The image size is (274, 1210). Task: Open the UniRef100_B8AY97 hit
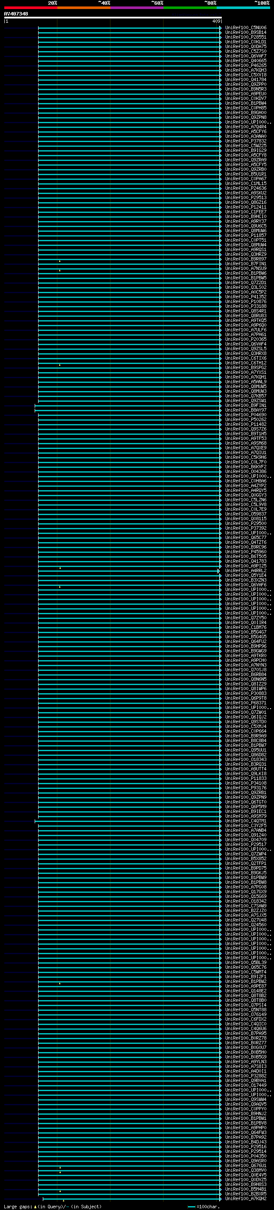click(246, 410)
